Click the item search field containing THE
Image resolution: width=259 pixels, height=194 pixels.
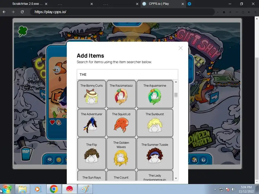pos(127,75)
